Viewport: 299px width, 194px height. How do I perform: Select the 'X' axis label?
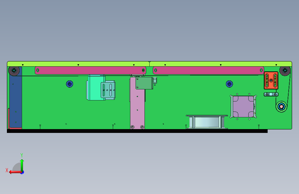pos(7,170)
